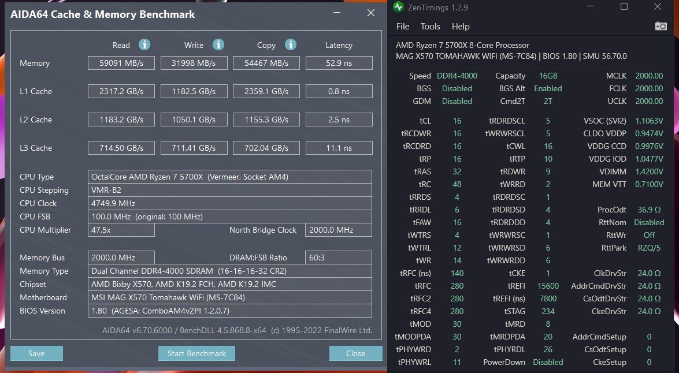Click the CPU FSB field 100.0 MHz
This screenshot has width=679, height=373.
[230, 217]
